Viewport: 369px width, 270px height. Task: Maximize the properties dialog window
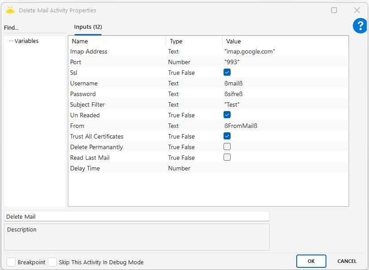tap(334, 10)
